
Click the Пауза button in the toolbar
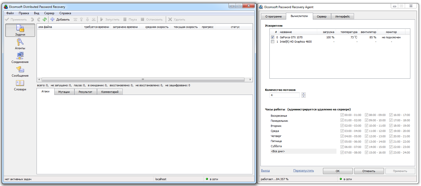click(130, 19)
